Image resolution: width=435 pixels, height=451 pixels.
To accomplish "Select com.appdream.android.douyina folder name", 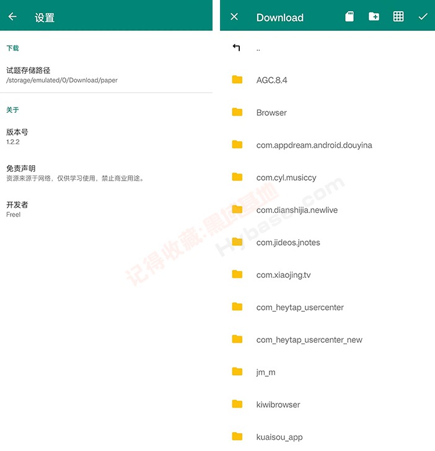I will point(314,145).
